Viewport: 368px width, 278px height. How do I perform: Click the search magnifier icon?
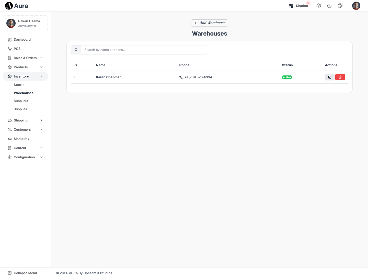pyautogui.click(x=76, y=50)
